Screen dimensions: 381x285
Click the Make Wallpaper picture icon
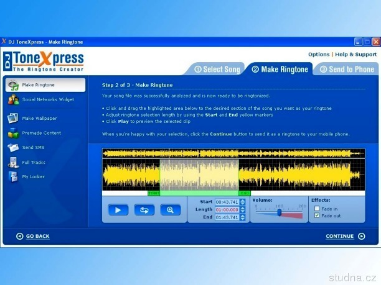coord(12,118)
